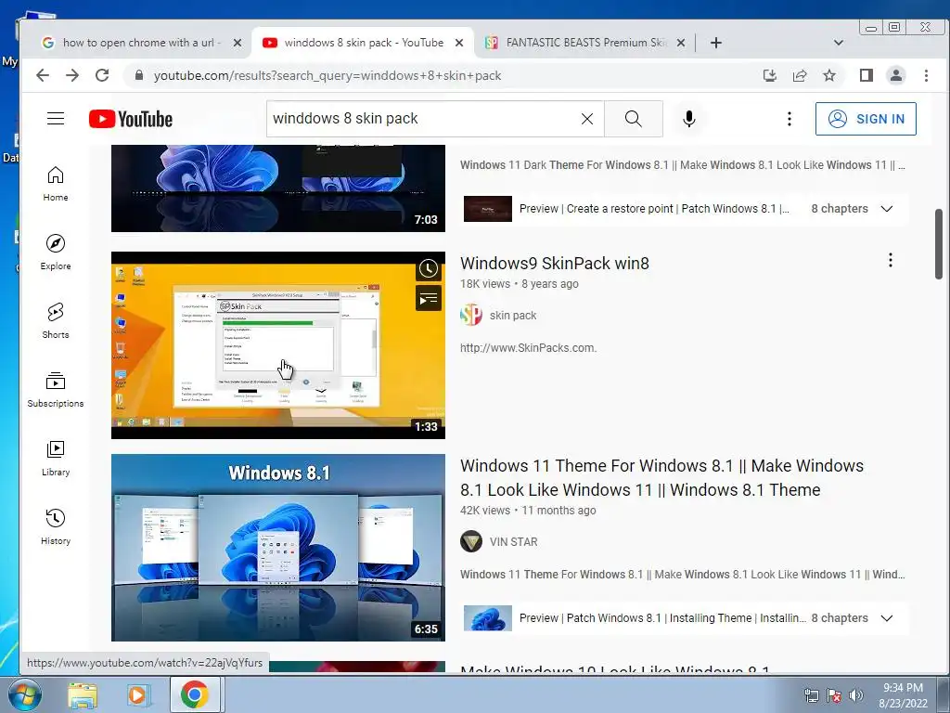This screenshot has height=713, width=950.
Task: Expand chapters for Windows 11 Dark Theme video
Action: (x=886, y=209)
